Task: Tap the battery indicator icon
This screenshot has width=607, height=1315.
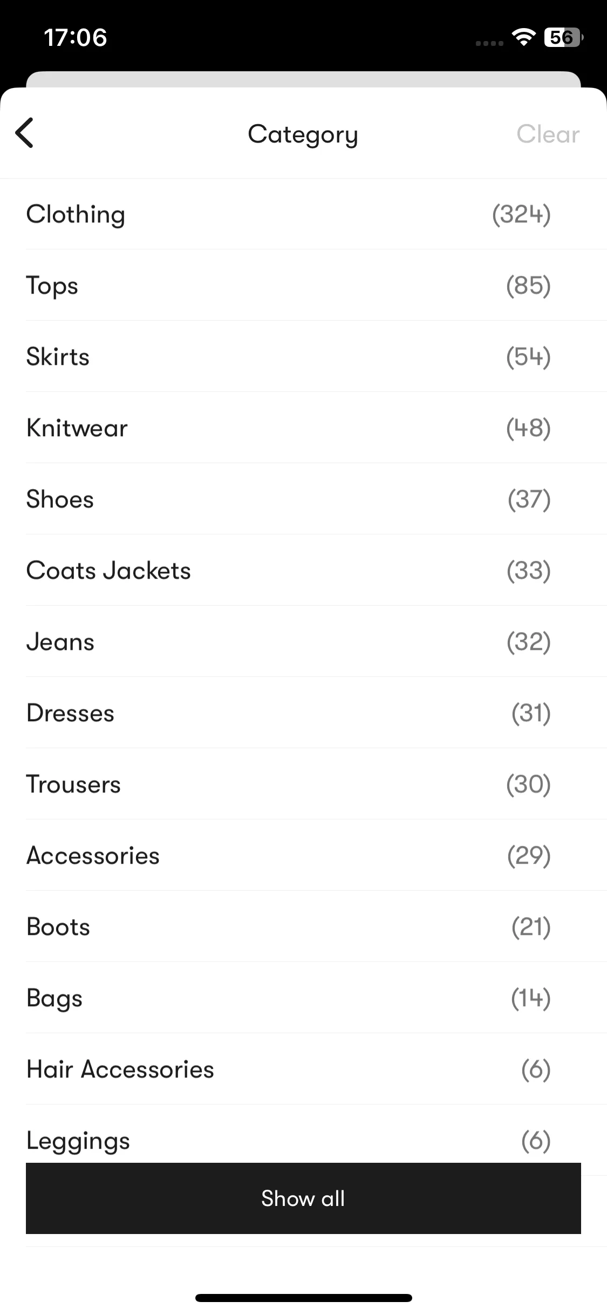Action: 564,37
